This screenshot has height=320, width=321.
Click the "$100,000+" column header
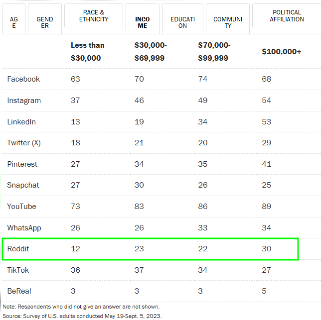coord(282,52)
